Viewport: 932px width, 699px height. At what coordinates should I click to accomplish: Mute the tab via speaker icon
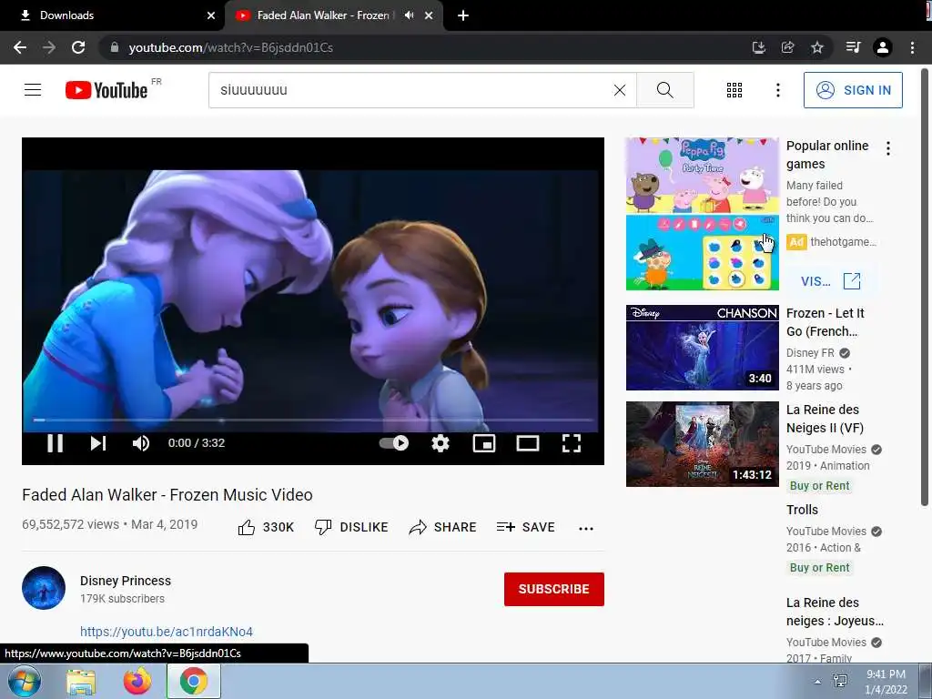pyautogui.click(x=409, y=15)
